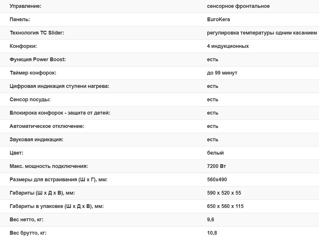Click "регулировка температуры одним касанием" text
Screen dimensions: 319x239
262,33
